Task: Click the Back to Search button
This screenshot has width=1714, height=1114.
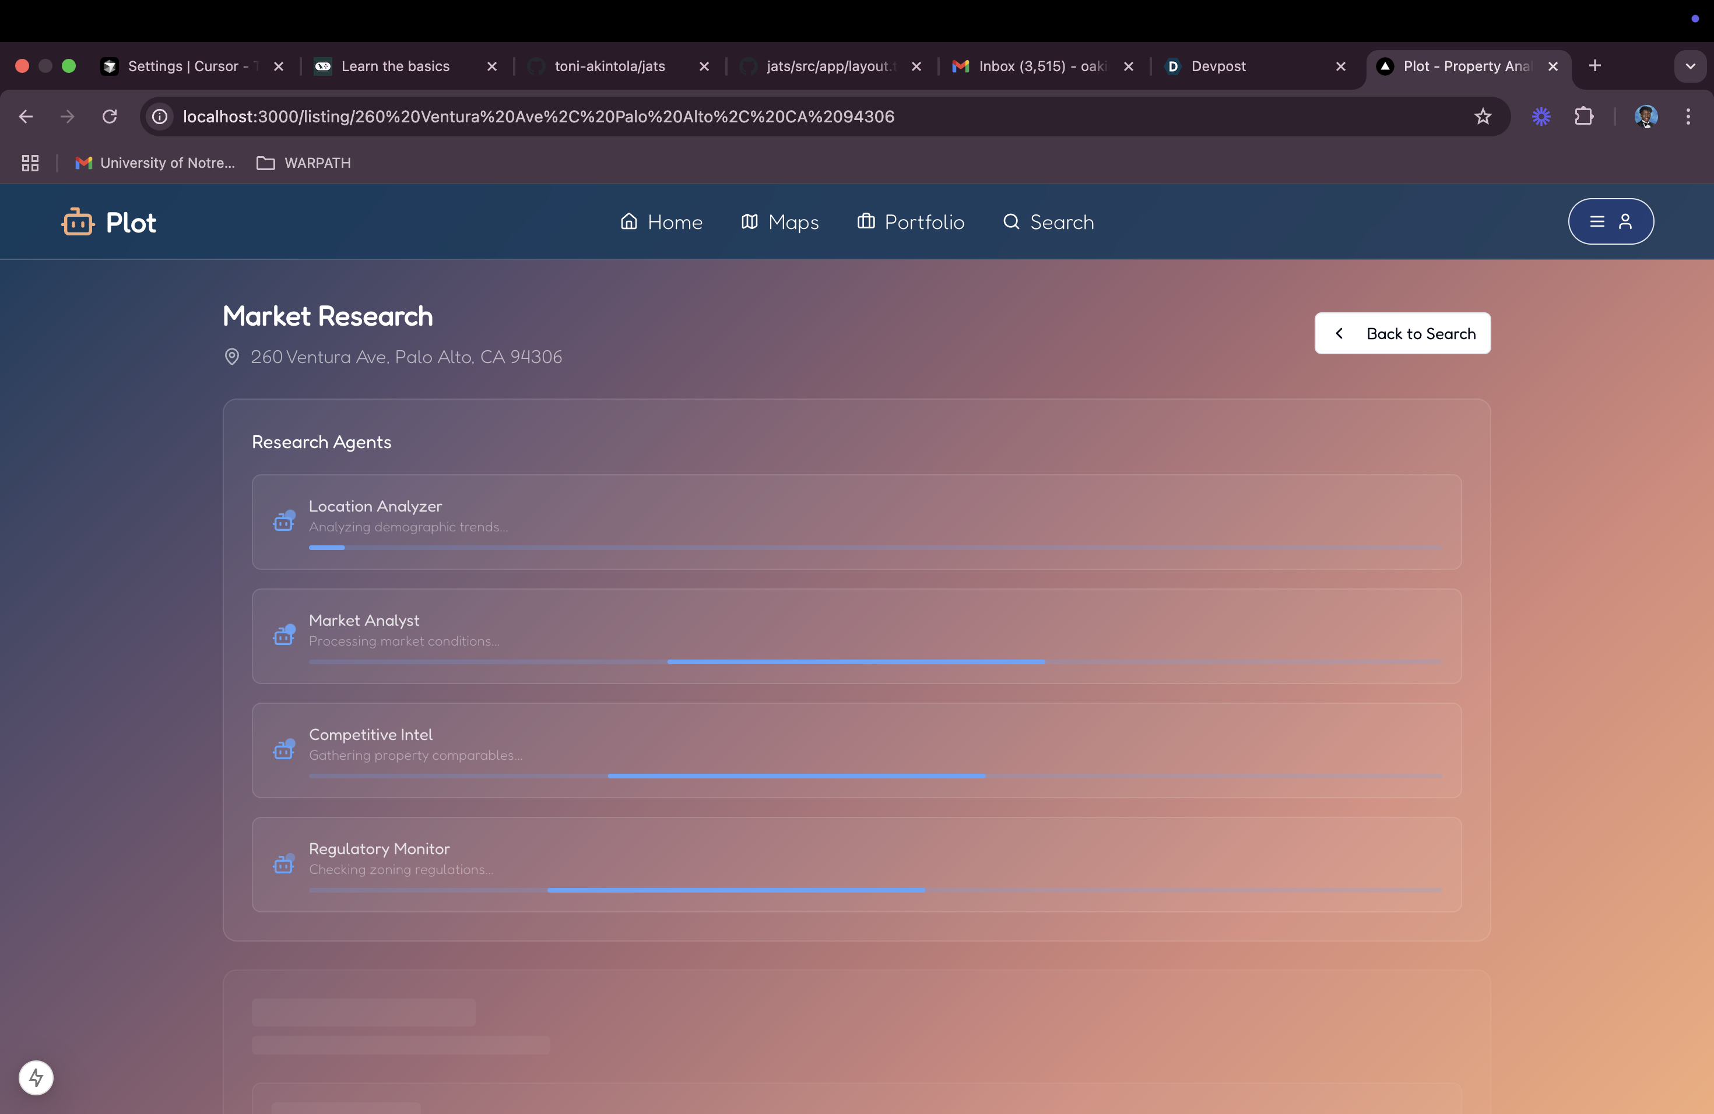Action: (x=1402, y=333)
